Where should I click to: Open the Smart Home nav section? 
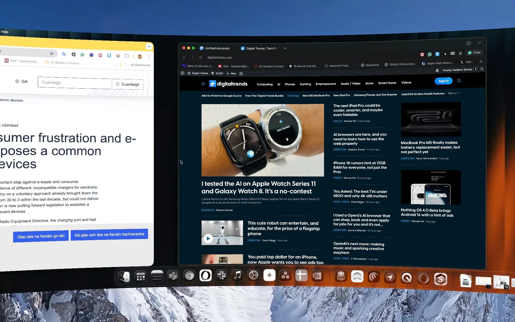pyautogui.click(x=387, y=83)
